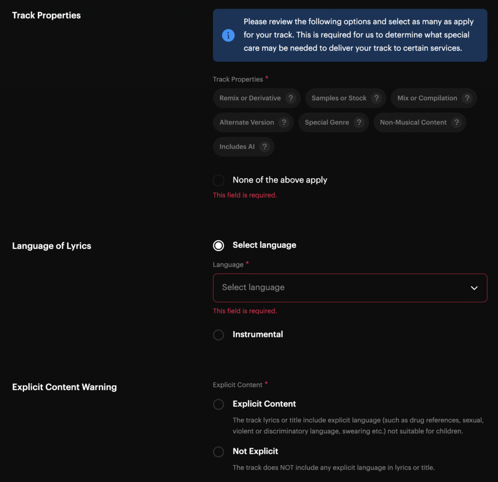
Task: Click the chevron arrow in Language dropdown
Action: 474,288
